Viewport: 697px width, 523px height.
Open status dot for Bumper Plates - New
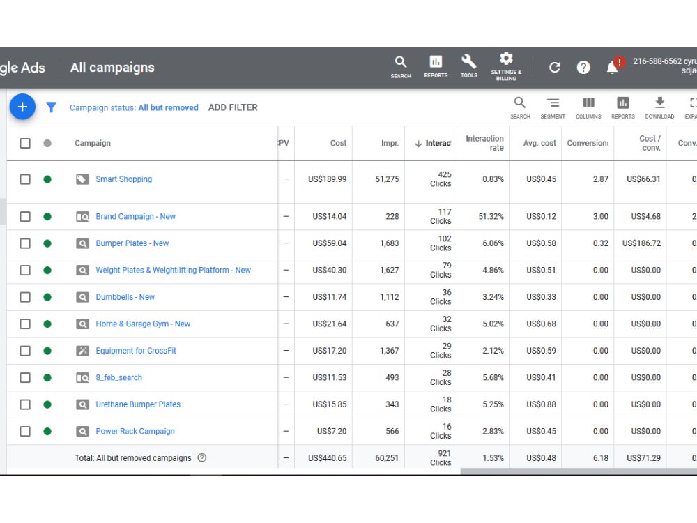point(47,243)
